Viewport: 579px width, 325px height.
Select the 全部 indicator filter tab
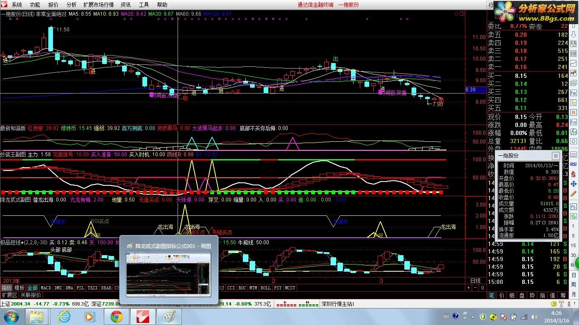(x=33, y=288)
